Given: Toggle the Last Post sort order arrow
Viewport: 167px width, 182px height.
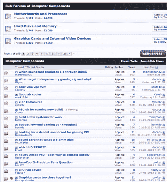Looking at the screenshot, I should pos(157,67).
